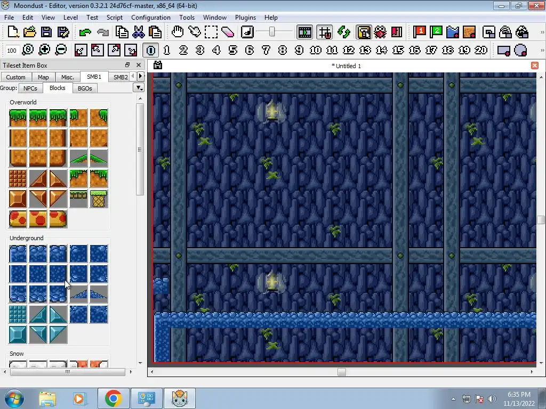The image size is (546, 409).
Task: Click the green refresh arrows icon
Action: 344,32
